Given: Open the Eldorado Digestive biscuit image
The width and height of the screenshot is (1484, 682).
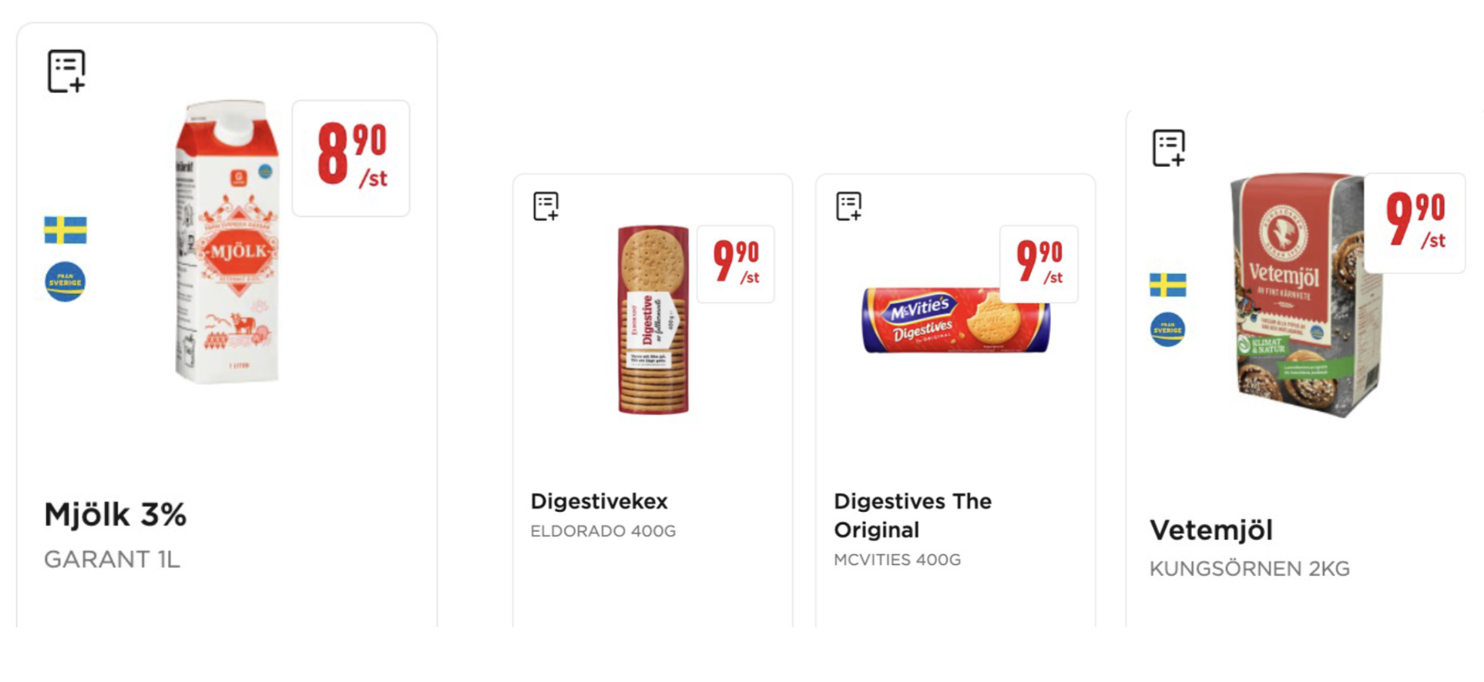Looking at the screenshot, I should click(653, 319).
